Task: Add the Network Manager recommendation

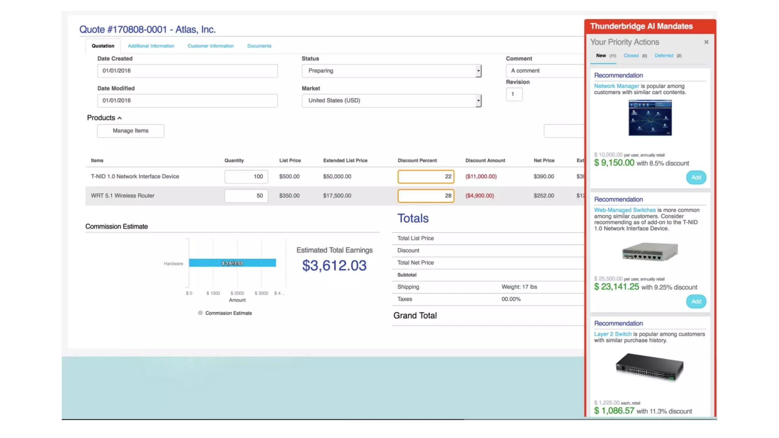Action: pos(696,178)
